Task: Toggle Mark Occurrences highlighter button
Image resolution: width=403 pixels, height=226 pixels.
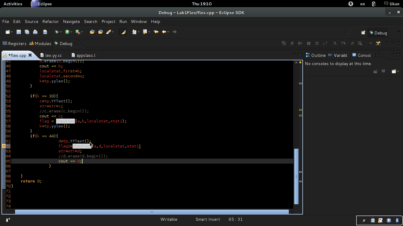Action: pos(123,32)
